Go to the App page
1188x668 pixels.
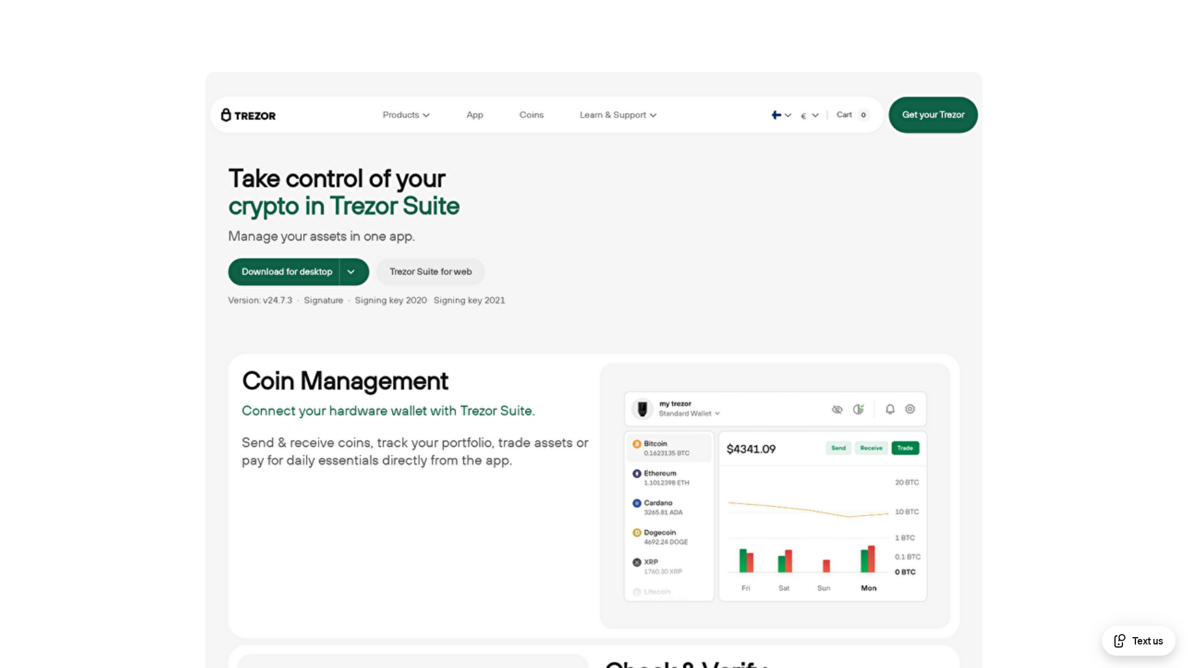point(475,115)
